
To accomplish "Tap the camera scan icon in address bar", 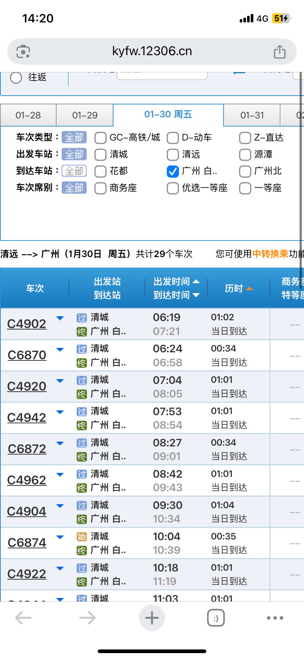I will pos(23,51).
